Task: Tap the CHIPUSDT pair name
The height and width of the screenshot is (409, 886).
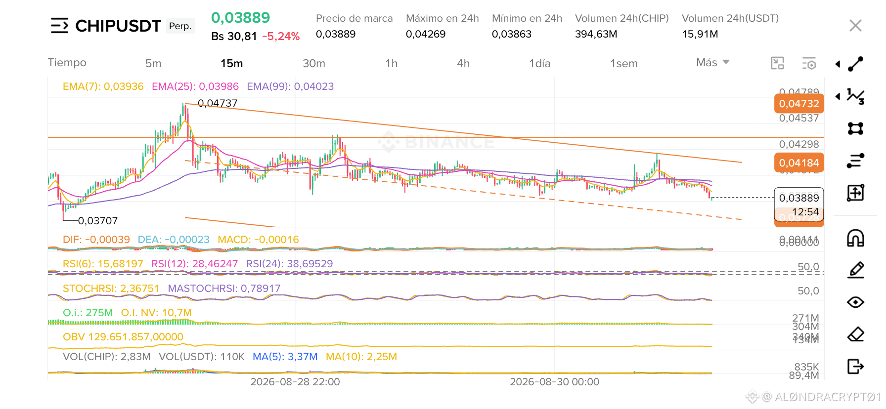Action: tap(118, 26)
